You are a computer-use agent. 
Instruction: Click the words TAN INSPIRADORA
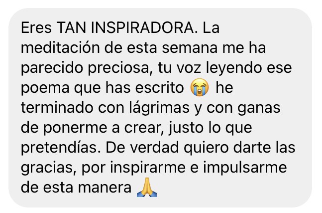pyautogui.click(x=125, y=28)
